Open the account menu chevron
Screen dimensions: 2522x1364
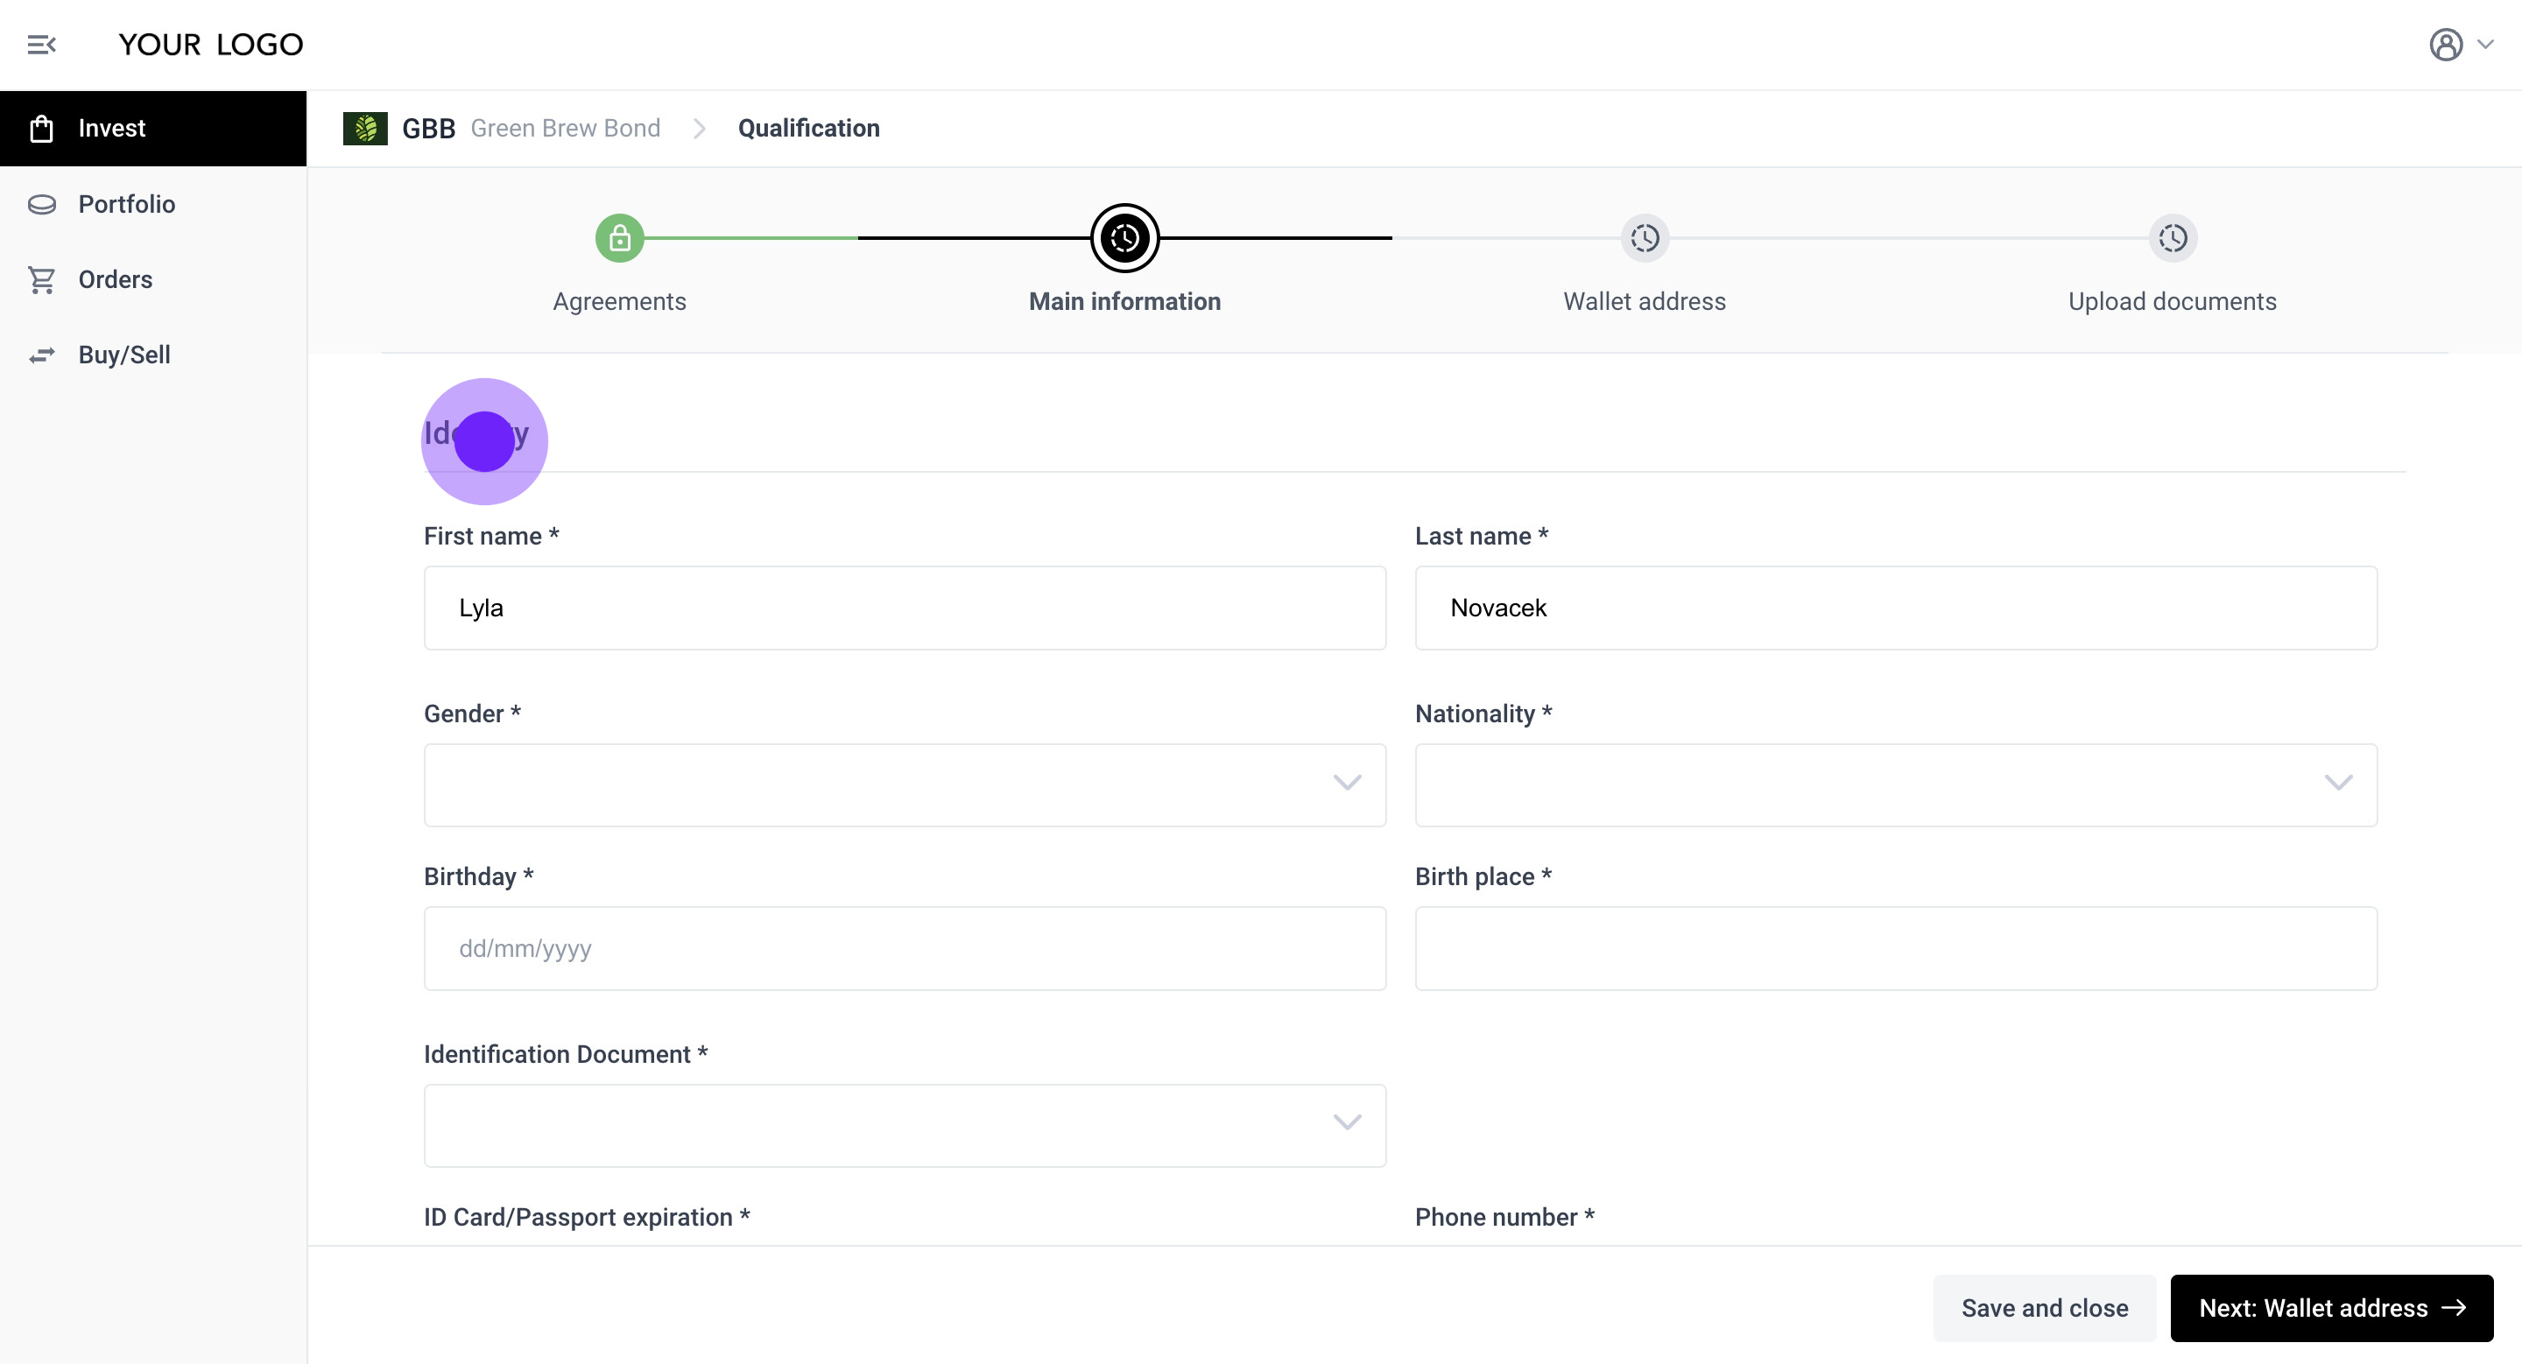click(2486, 44)
